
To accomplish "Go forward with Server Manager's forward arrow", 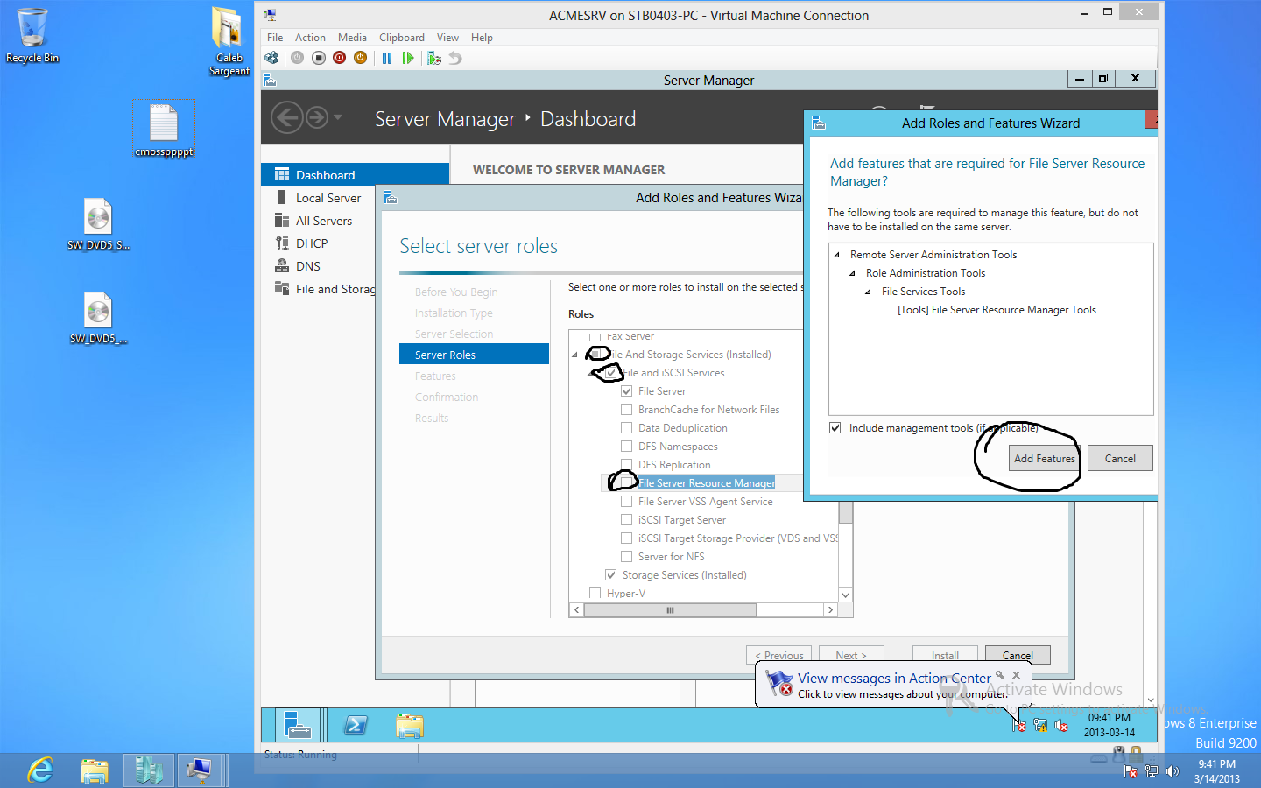I will pos(317,117).
